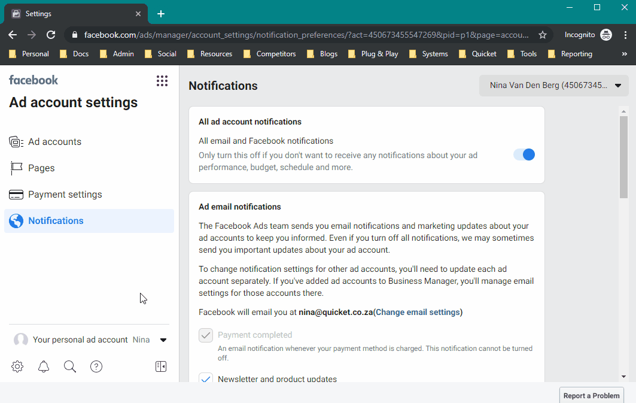Screen dimensions: 636x403
Task: Click Change email settings link
Action: (418, 312)
